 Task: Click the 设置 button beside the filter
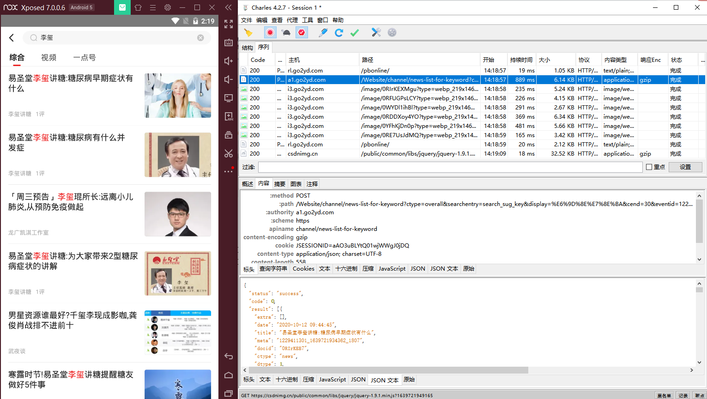(685, 167)
